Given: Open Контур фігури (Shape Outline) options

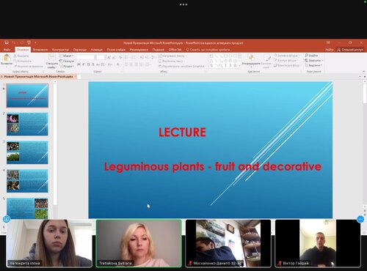Looking at the screenshot, I should (x=286, y=61).
